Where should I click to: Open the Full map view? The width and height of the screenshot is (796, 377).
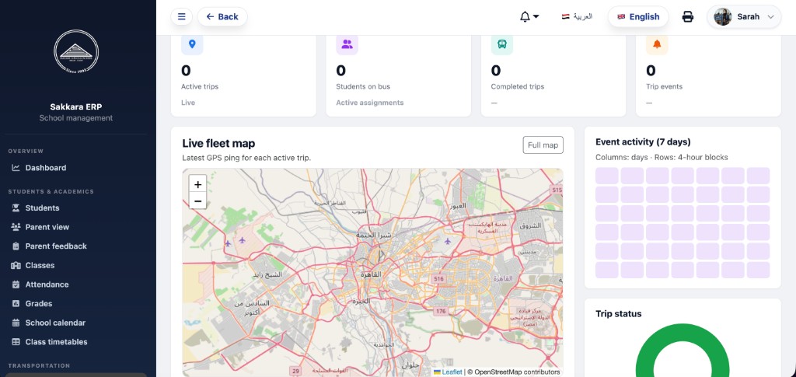(543, 145)
